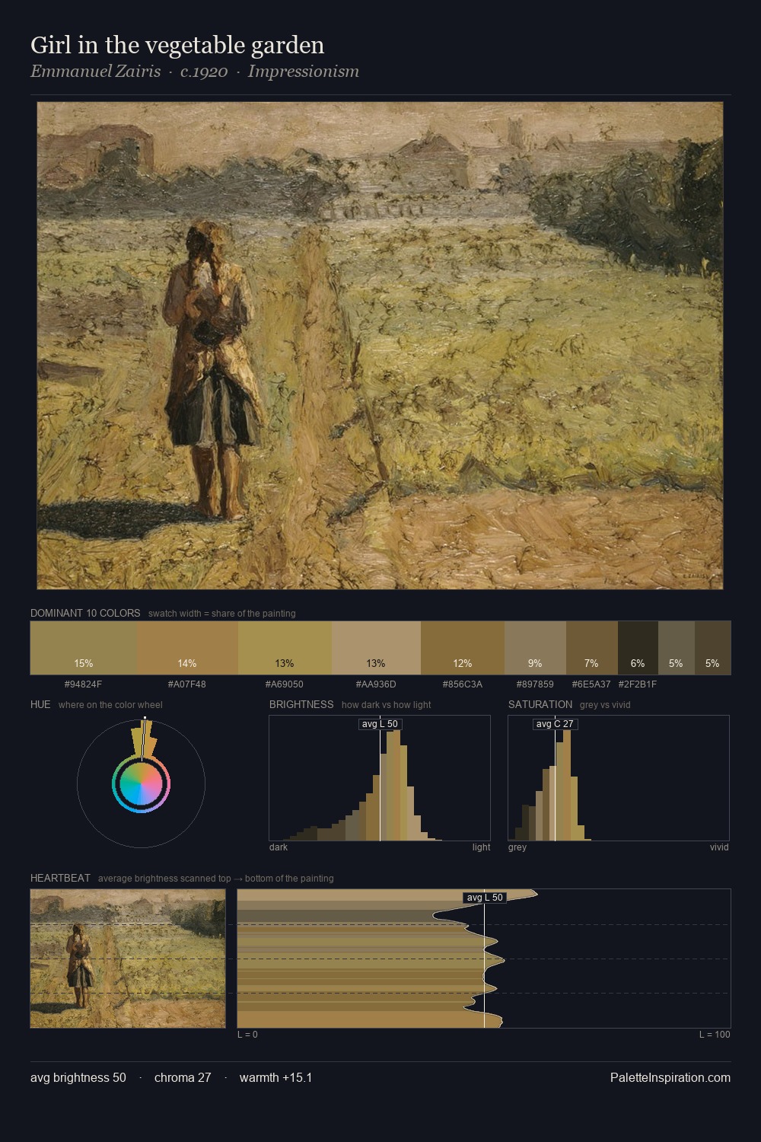The height and width of the screenshot is (1142, 761).
Task: Click the hex code text #AA936D
Action: tap(376, 684)
